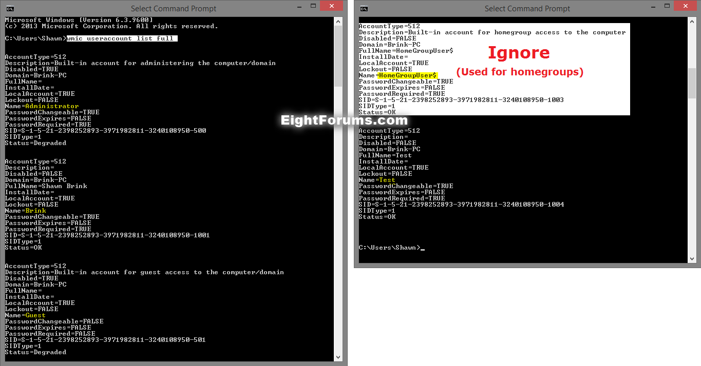Viewport: 701px width, 366px height.
Task: Click the EightForums.com watermark text
Action: [344, 121]
